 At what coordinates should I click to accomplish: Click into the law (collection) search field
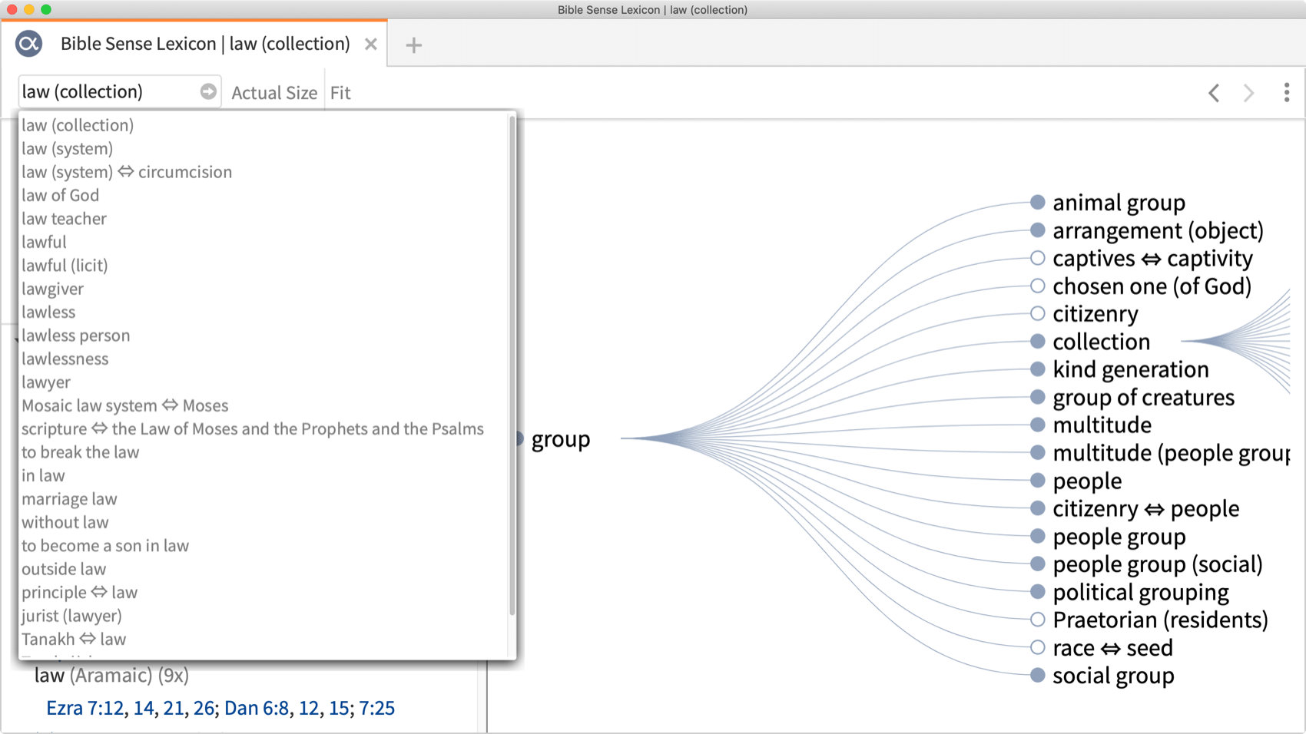coord(108,91)
